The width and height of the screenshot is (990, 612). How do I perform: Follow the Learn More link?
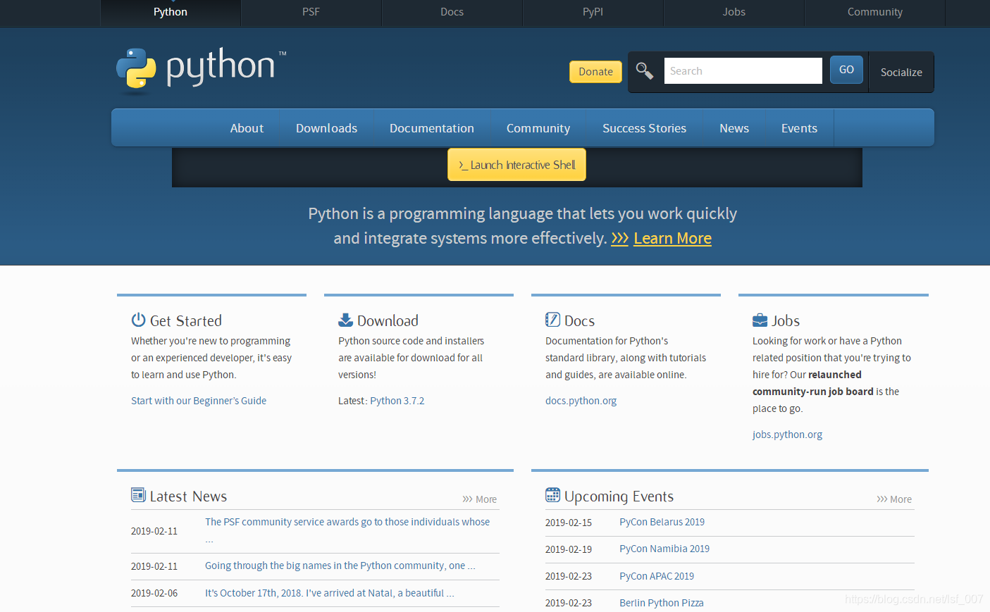click(x=672, y=239)
